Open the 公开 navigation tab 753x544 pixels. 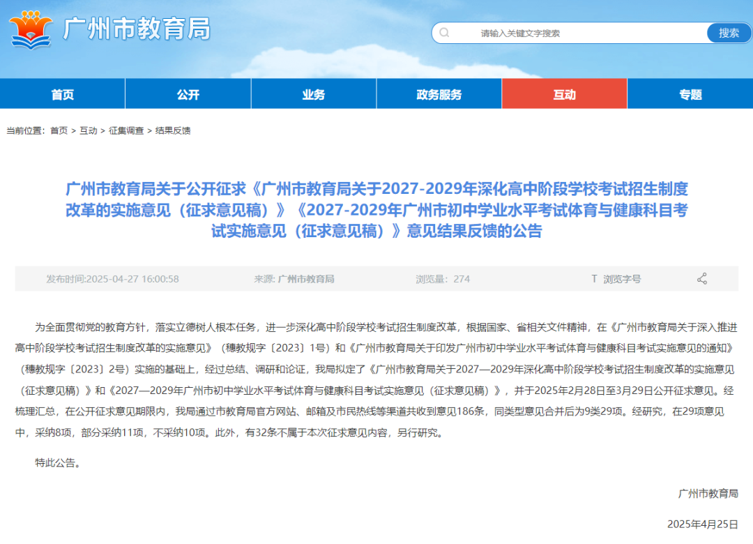tap(188, 93)
